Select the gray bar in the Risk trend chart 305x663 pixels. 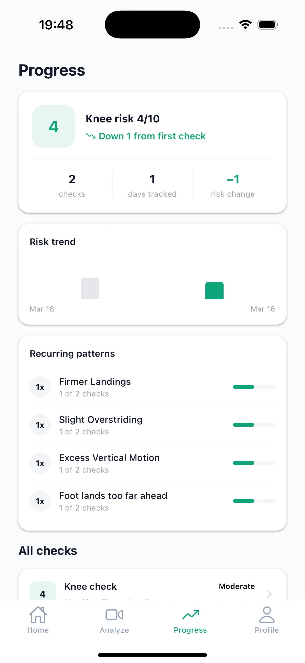tap(90, 288)
